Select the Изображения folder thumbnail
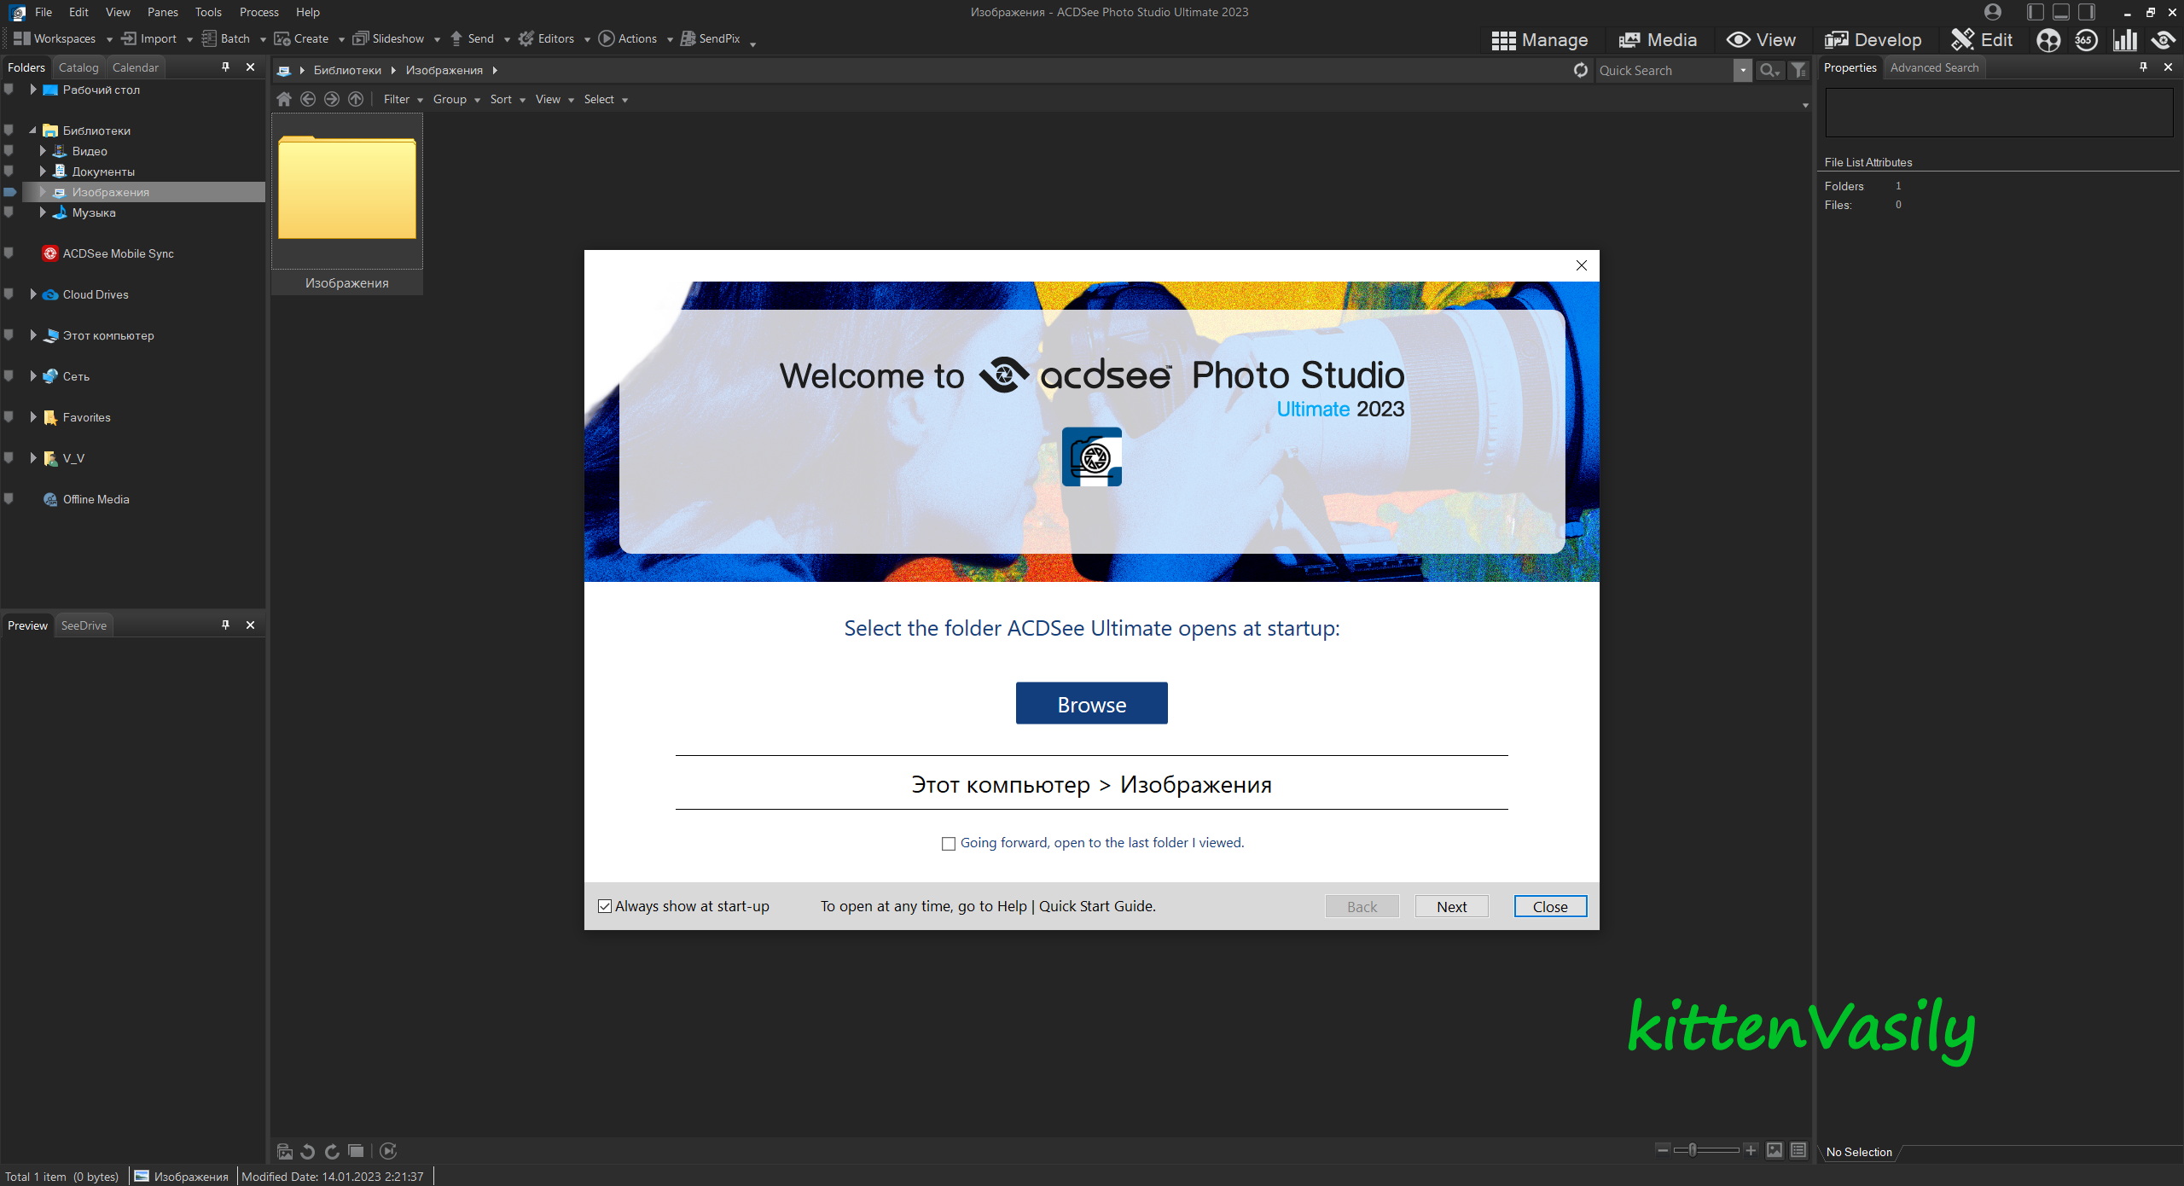 point(346,204)
